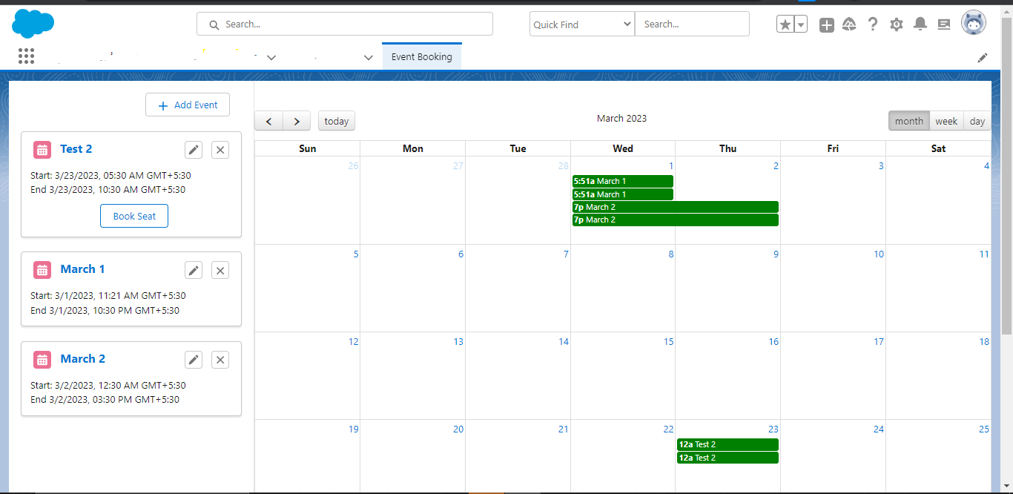
Task: Open the Quick Find dropdown
Action: [581, 24]
